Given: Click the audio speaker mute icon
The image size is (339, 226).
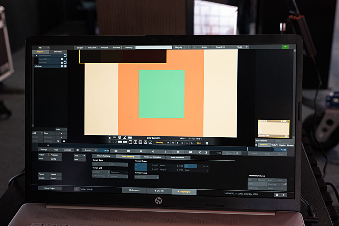Looking at the screenshot, I should coord(237,153).
